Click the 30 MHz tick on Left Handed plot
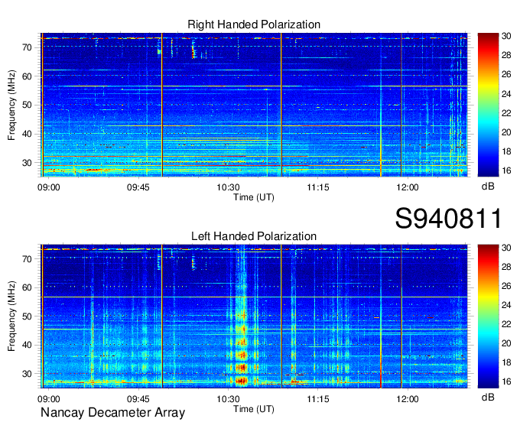520x422 pixels. coord(28,374)
